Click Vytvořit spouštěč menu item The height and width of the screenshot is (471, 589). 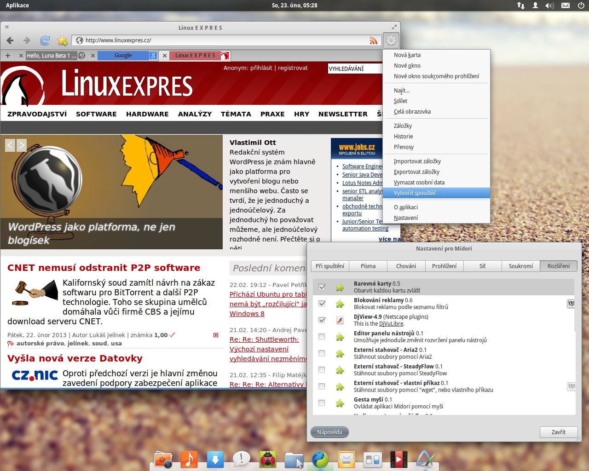tap(436, 193)
